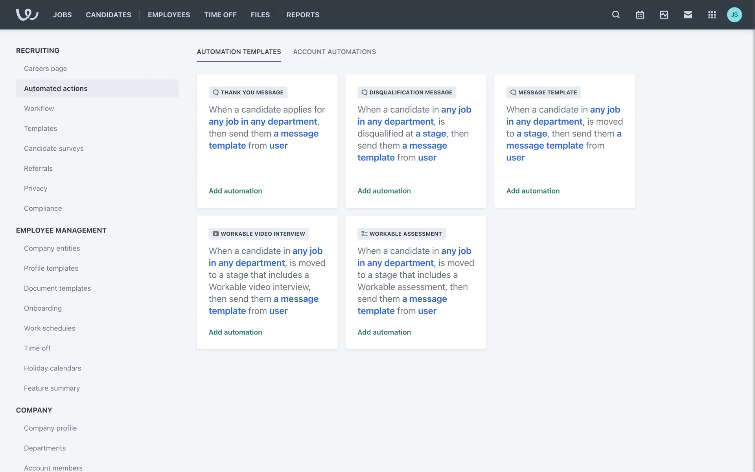Click the JS user avatar
The width and height of the screenshot is (755, 472).
pos(734,15)
